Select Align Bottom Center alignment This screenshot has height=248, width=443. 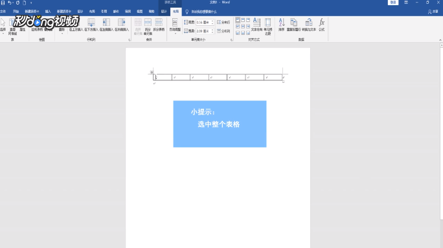pyautogui.click(x=243, y=33)
